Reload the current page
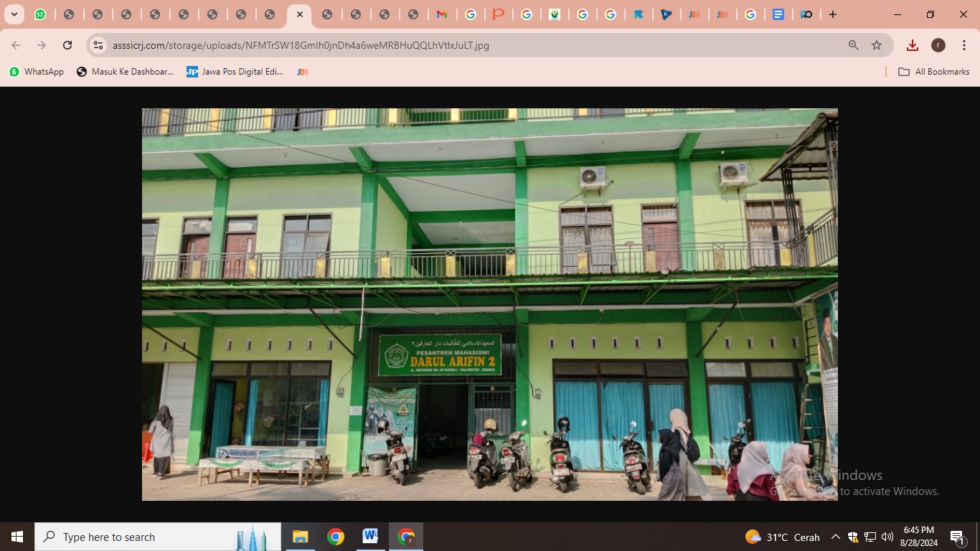This screenshot has height=551, width=980. 67,45
